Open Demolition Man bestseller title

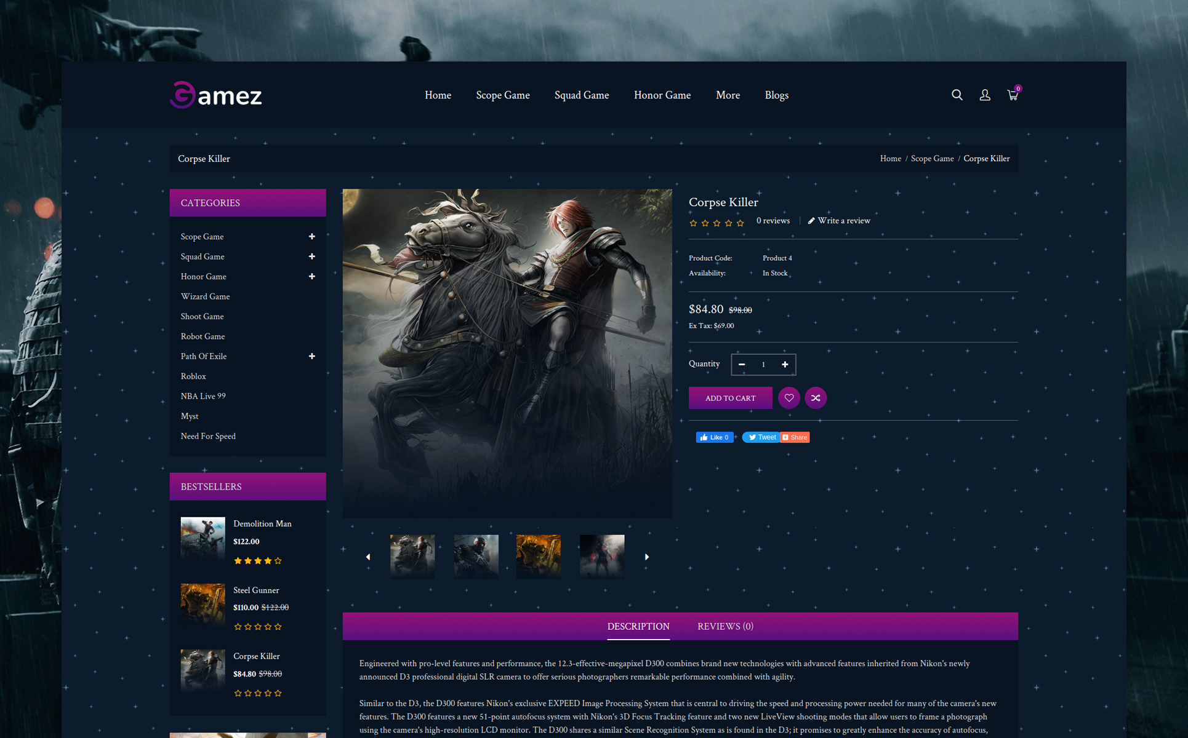click(262, 524)
